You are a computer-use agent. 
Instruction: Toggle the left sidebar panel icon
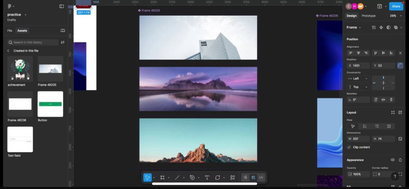62,6
